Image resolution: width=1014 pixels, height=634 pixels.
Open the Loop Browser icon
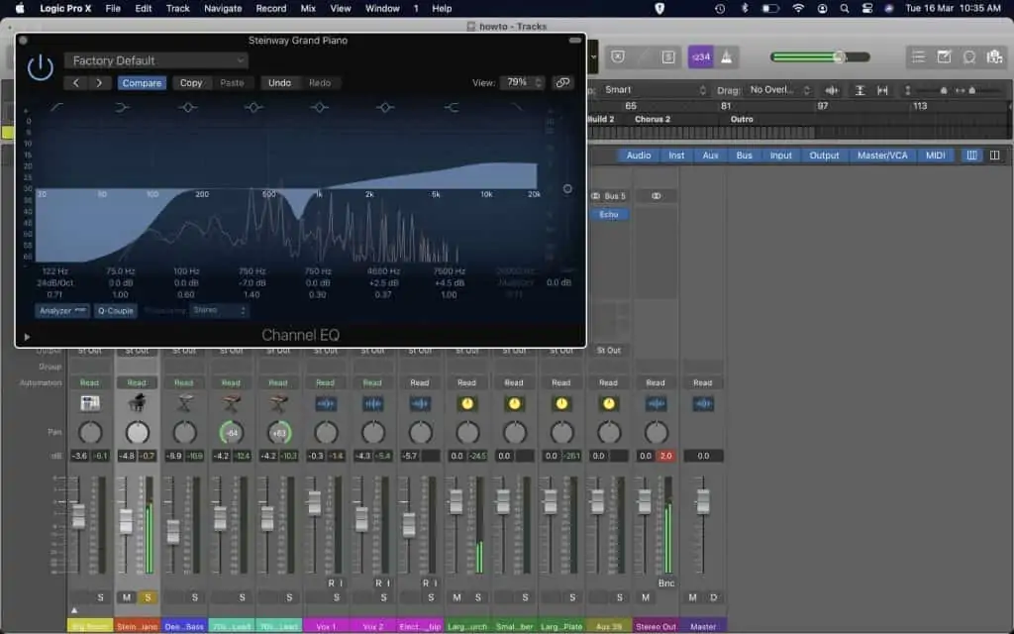point(968,56)
